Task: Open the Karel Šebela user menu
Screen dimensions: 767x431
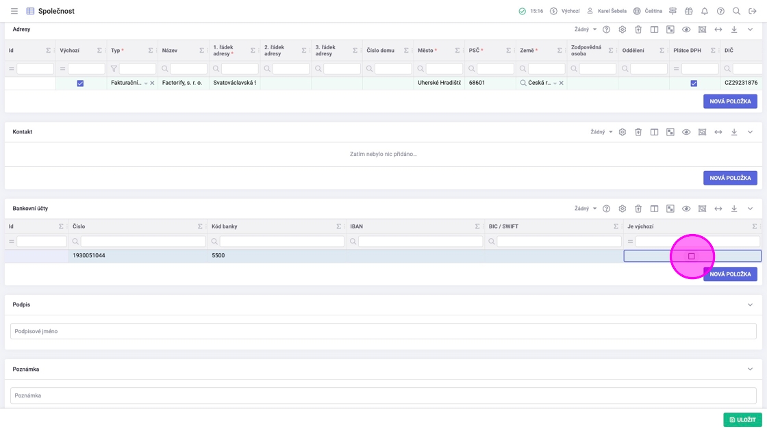Action: (x=606, y=11)
